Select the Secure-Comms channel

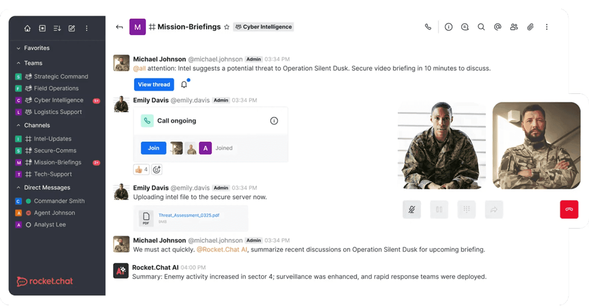(57, 151)
